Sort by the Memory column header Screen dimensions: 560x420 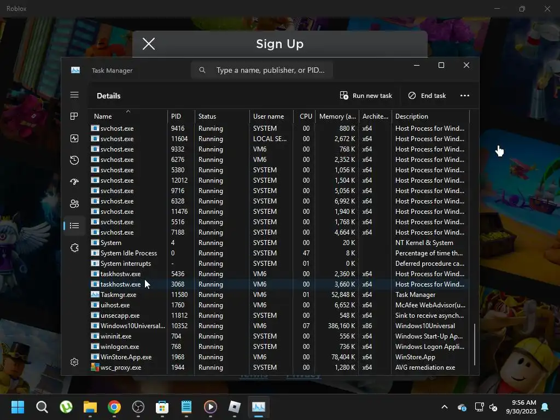pos(337,116)
